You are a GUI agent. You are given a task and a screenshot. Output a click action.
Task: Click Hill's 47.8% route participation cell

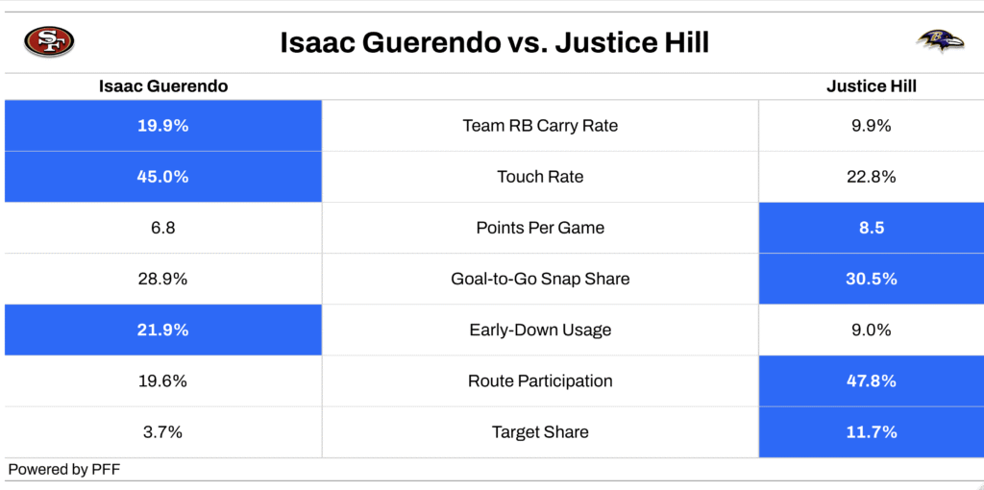tap(871, 380)
